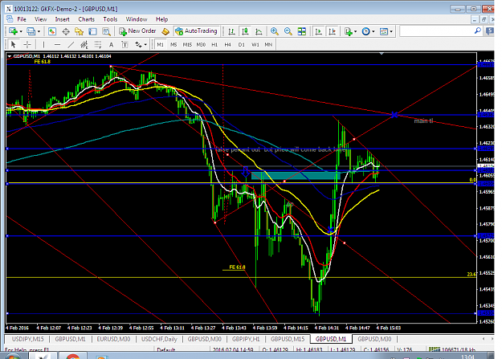Switch to Line Chart icon
Viewport: 502px width, 359px height.
[x=259, y=31]
